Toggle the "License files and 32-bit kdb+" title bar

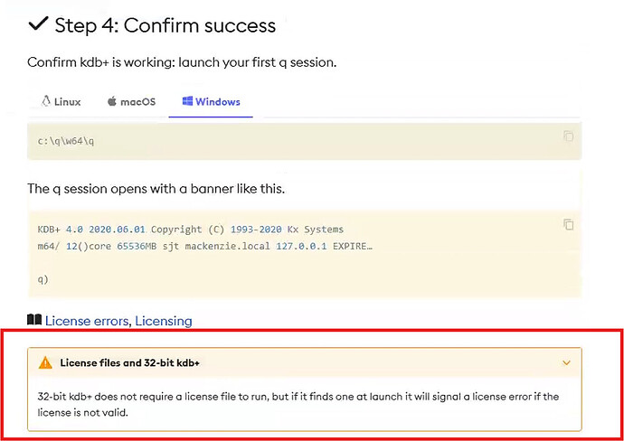click(305, 362)
